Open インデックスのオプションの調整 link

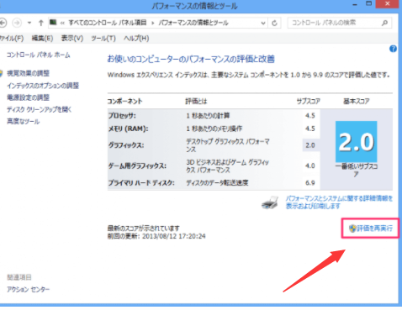tap(43, 86)
